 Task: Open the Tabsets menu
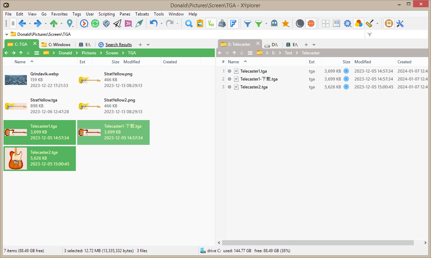(142, 14)
